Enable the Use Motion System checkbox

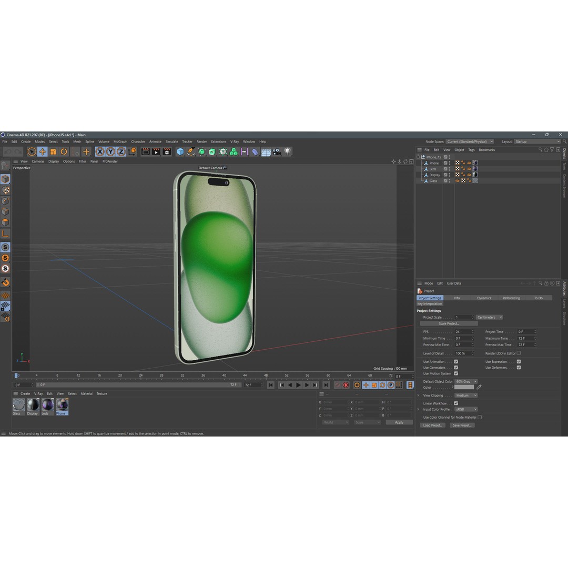457,373
